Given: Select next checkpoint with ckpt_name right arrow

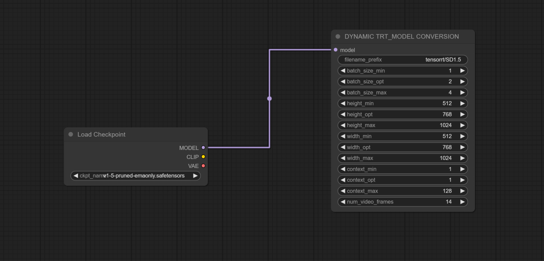Looking at the screenshot, I should (x=195, y=176).
